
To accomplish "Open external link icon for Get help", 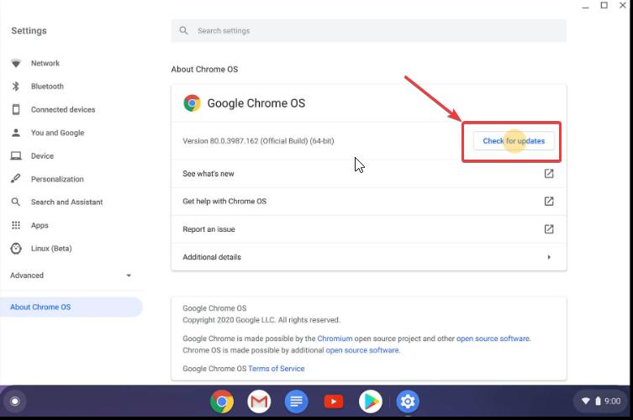I will tap(549, 202).
